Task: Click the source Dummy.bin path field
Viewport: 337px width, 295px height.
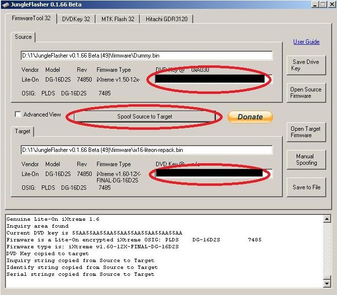Action: 146,56
